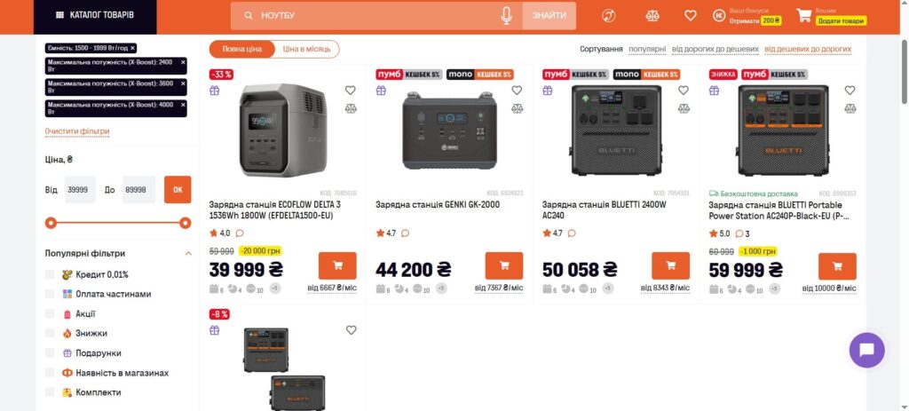Add GENKI GK-2000 to comparison
The image size is (909, 411).
pos(518,108)
